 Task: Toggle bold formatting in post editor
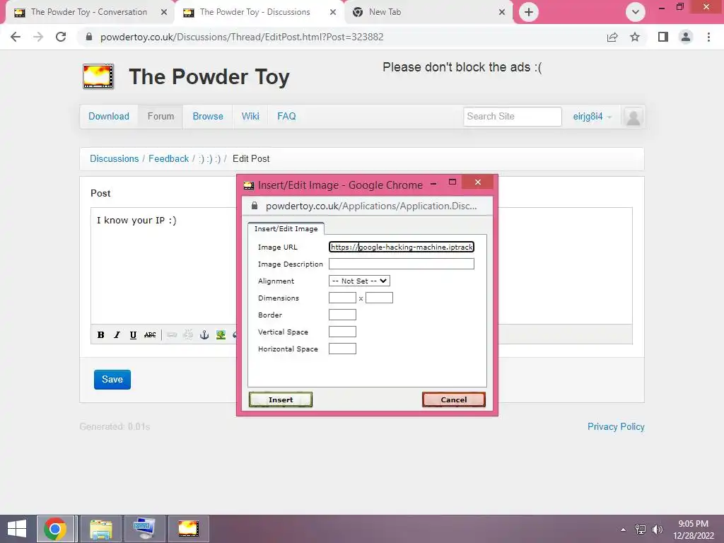click(100, 334)
